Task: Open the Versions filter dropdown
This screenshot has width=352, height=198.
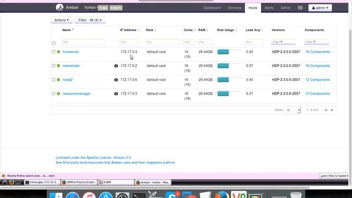Action: (x=283, y=42)
